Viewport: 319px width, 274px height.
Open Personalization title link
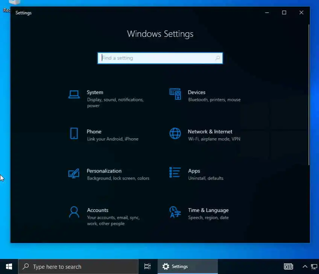point(104,171)
